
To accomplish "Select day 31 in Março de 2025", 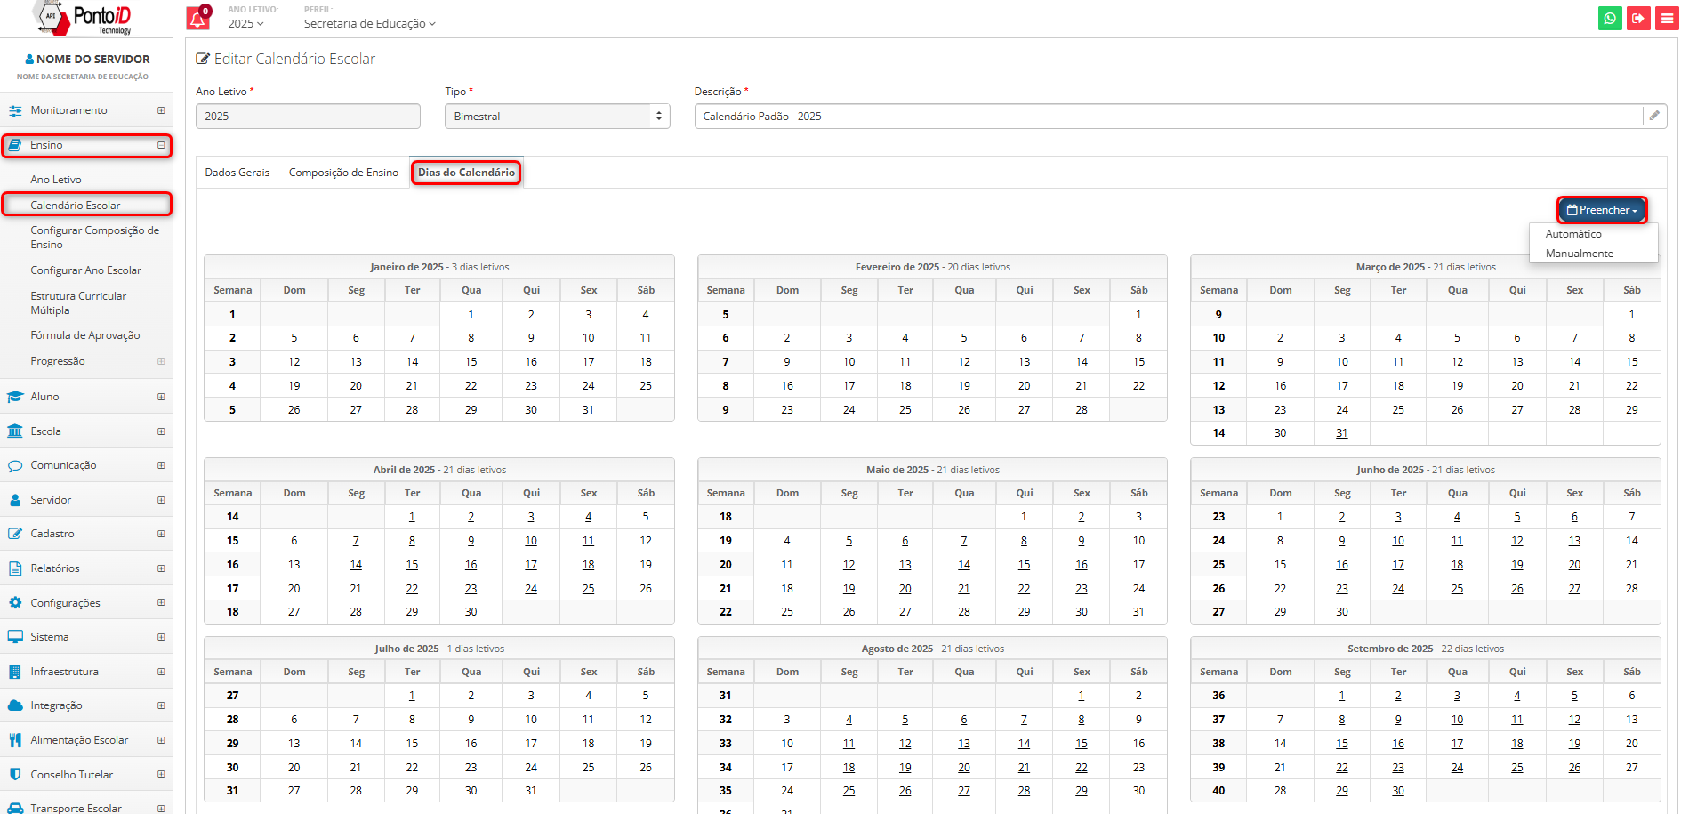I will [1342, 433].
